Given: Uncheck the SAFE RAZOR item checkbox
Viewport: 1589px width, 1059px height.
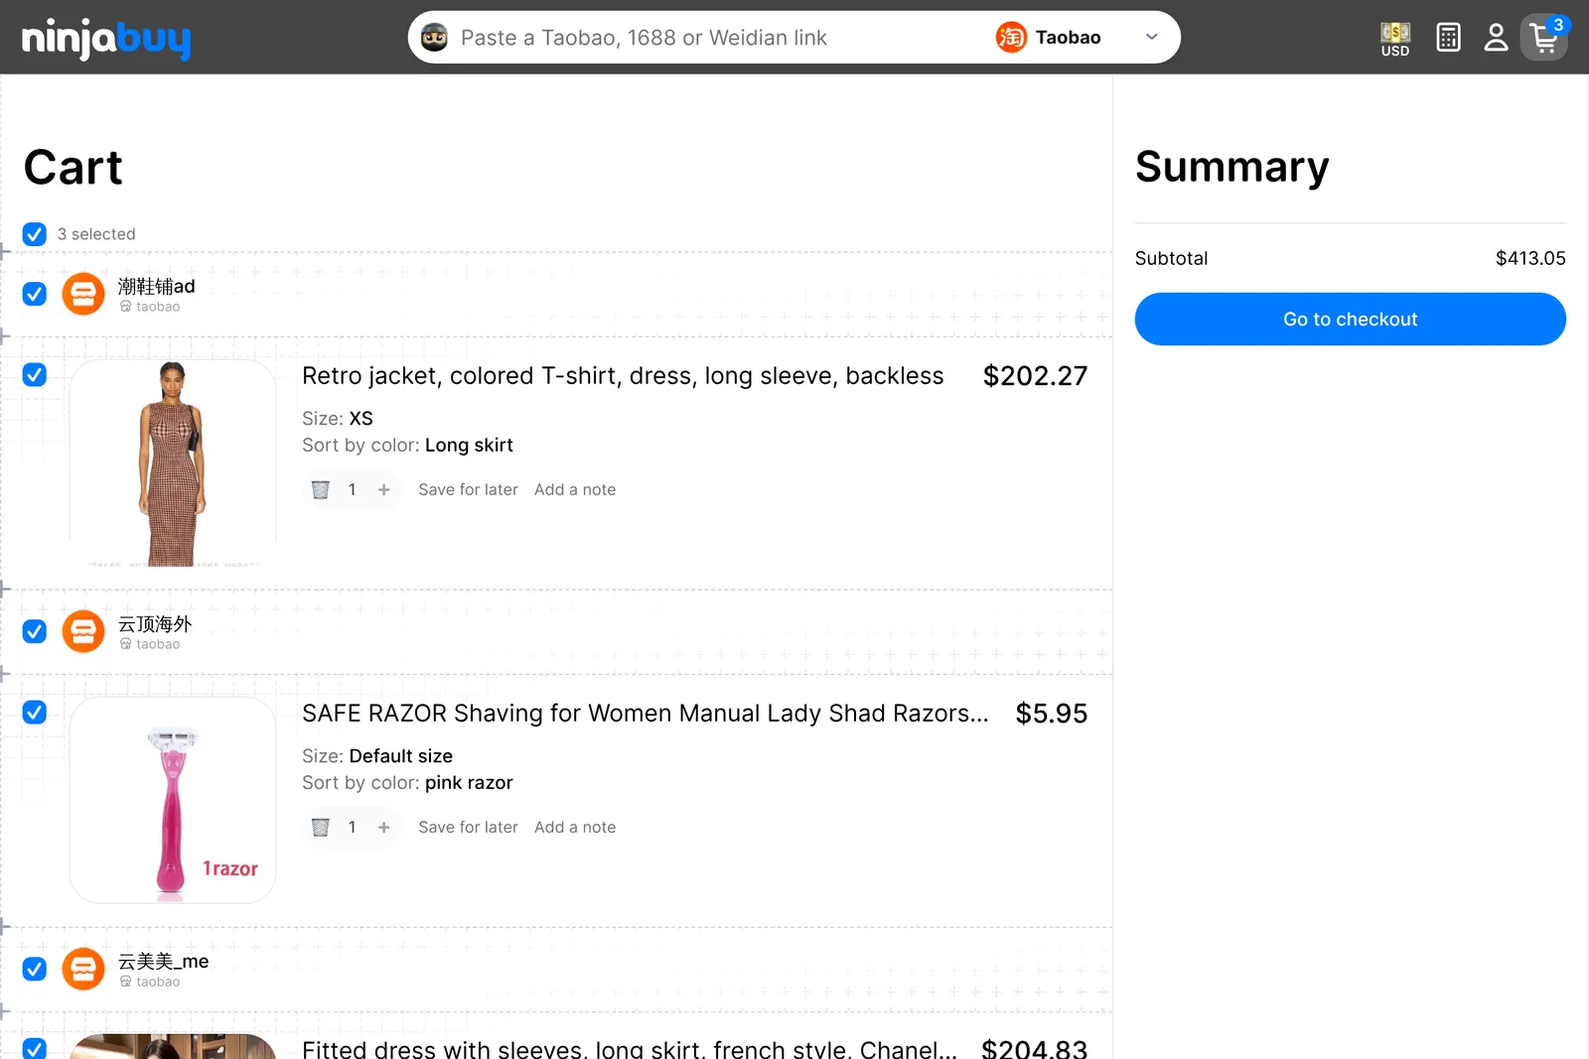Looking at the screenshot, I should click(x=35, y=712).
